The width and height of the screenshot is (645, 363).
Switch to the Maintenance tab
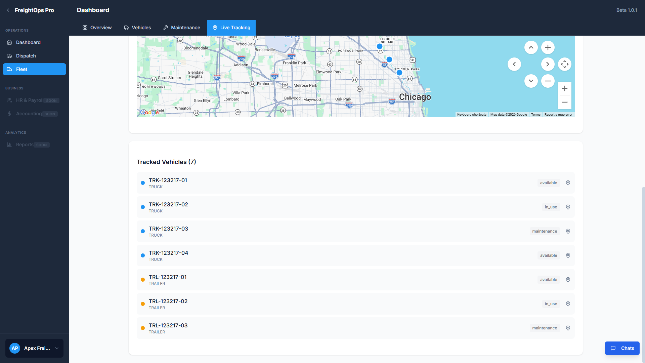(181, 28)
